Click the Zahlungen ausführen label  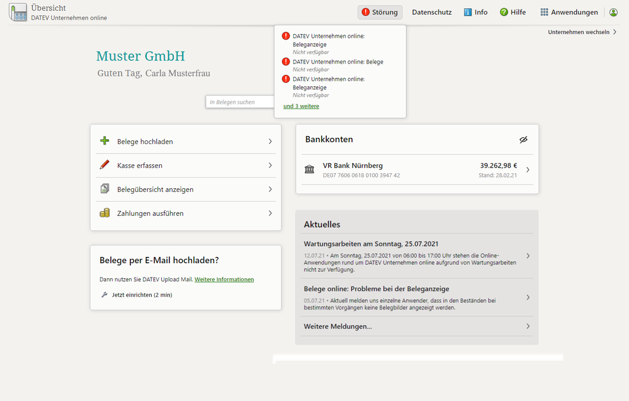[x=150, y=213]
